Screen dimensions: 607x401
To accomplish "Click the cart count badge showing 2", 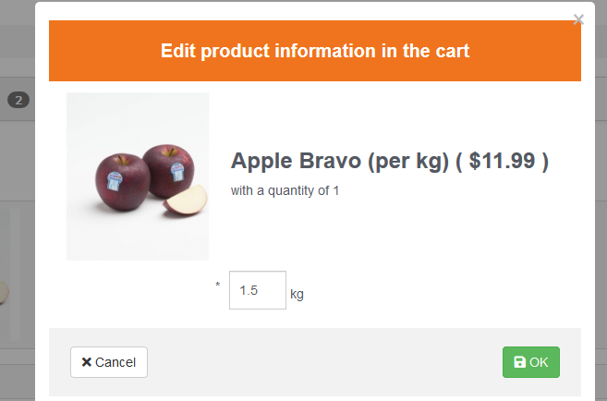I will (19, 101).
